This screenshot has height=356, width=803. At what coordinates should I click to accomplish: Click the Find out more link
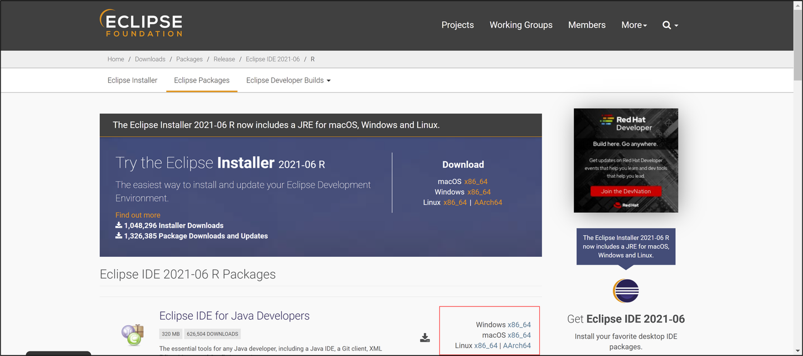click(138, 215)
